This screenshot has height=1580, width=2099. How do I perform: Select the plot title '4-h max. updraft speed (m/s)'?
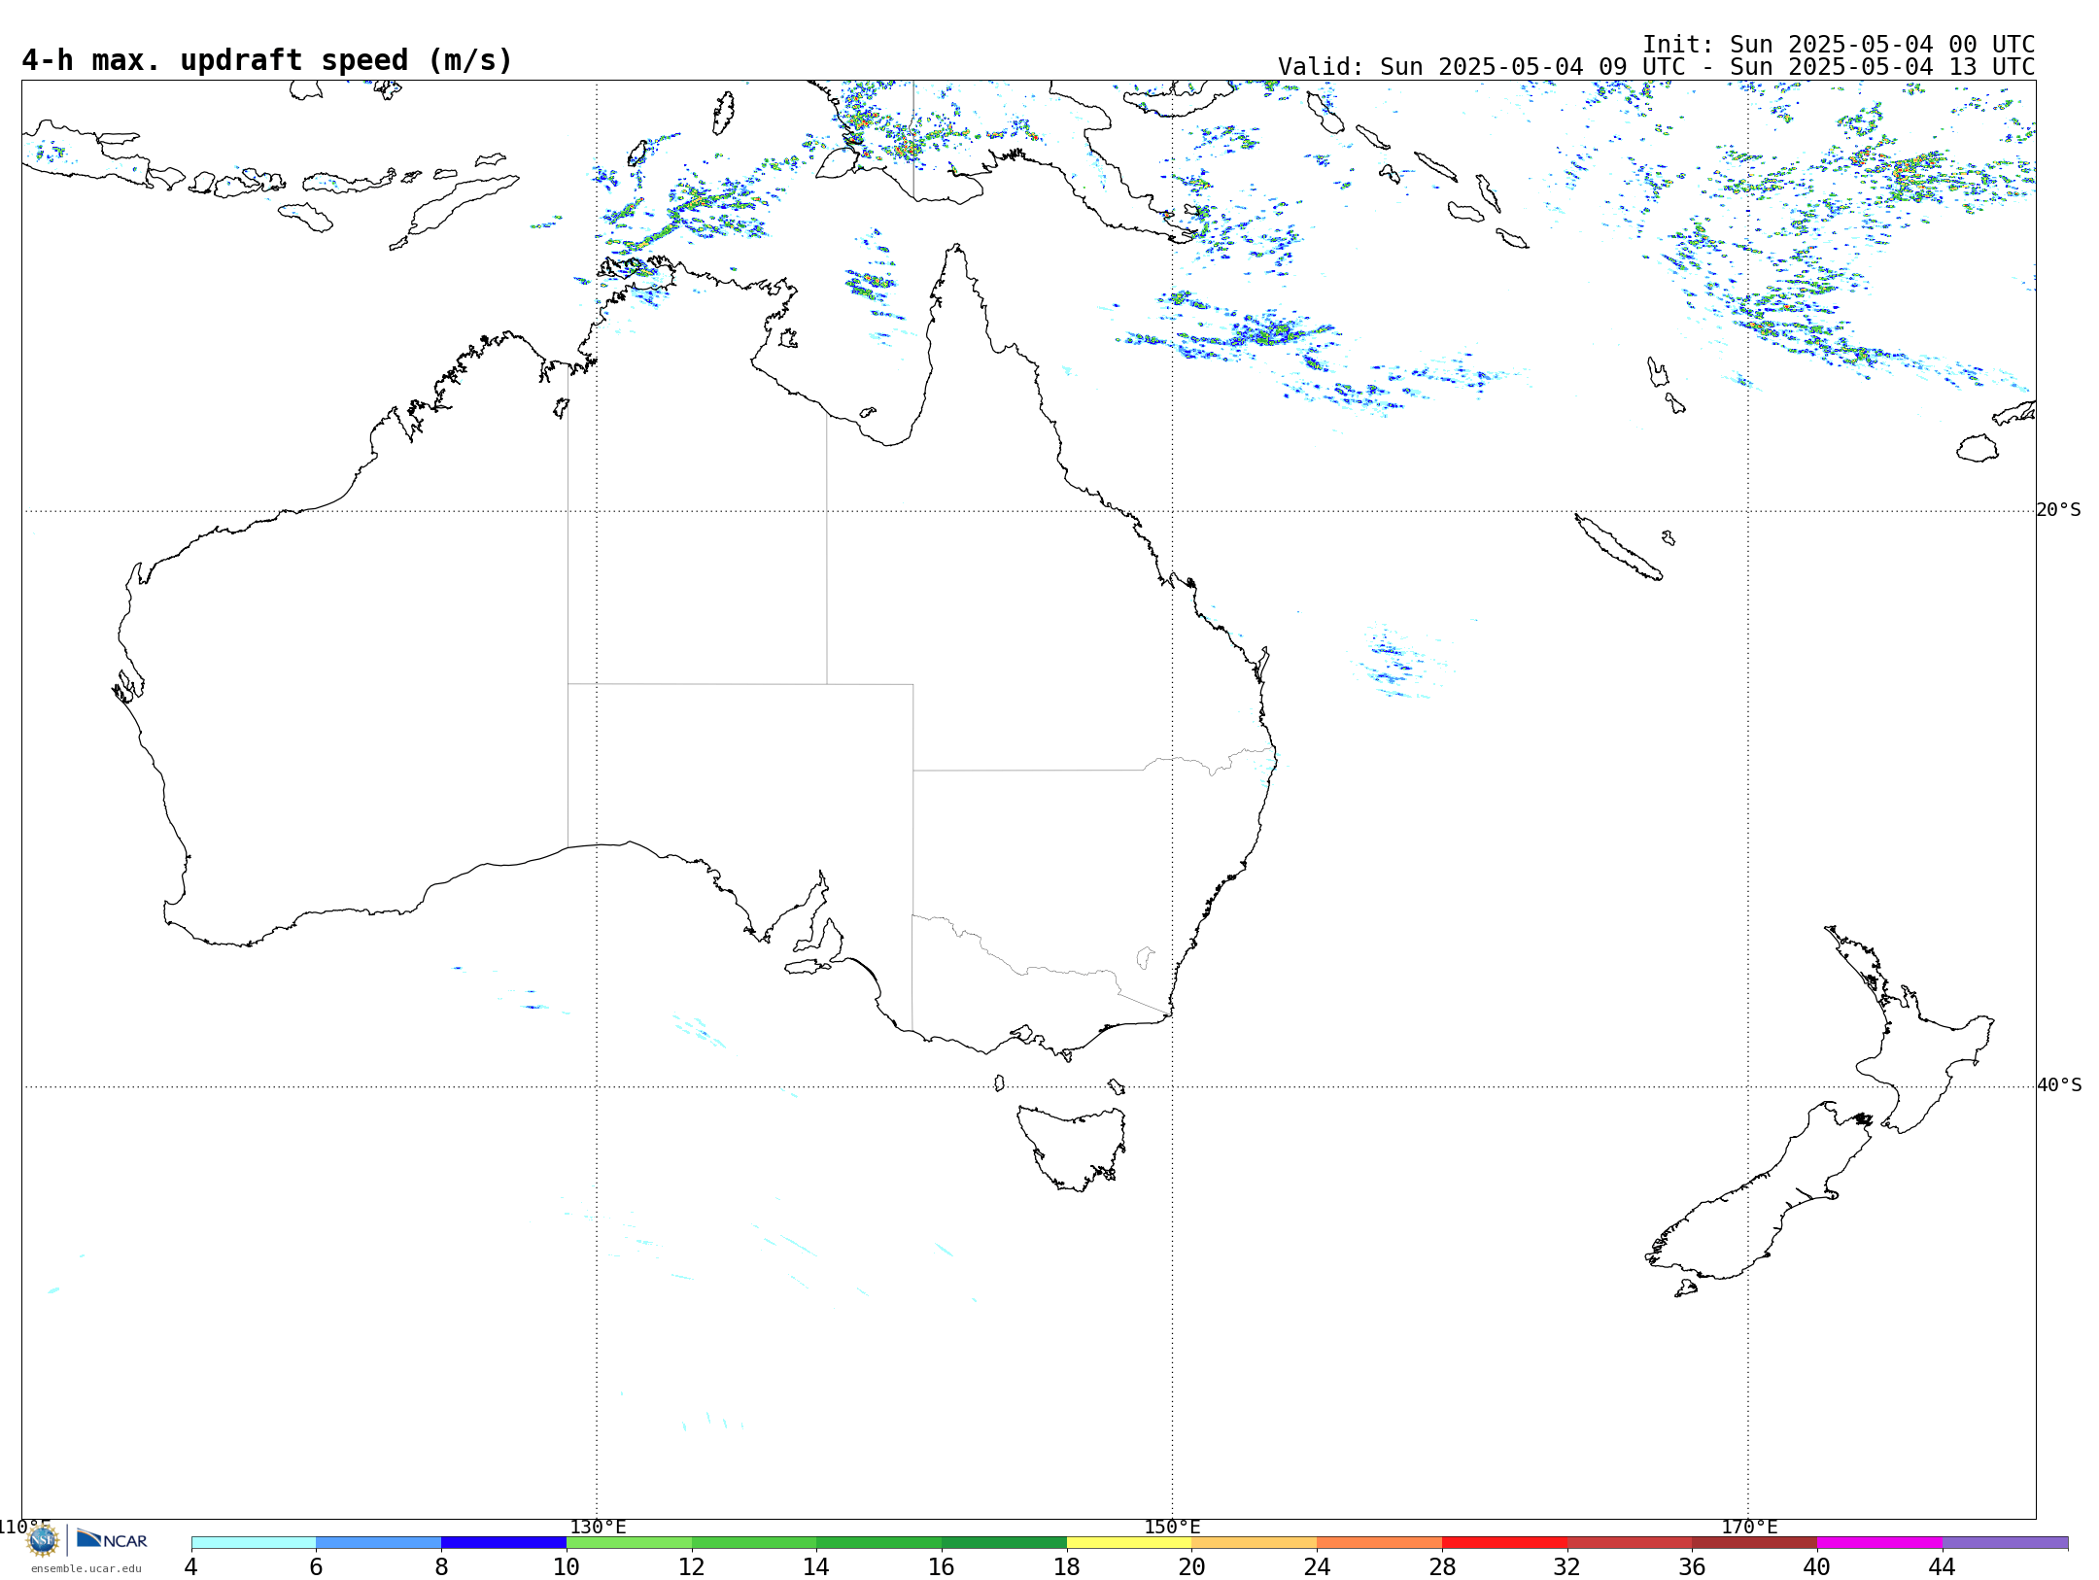[x=267, y=60]
